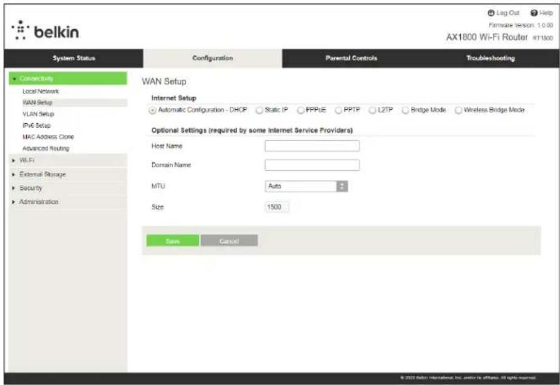Focus the Host Name field

(312, 146)
